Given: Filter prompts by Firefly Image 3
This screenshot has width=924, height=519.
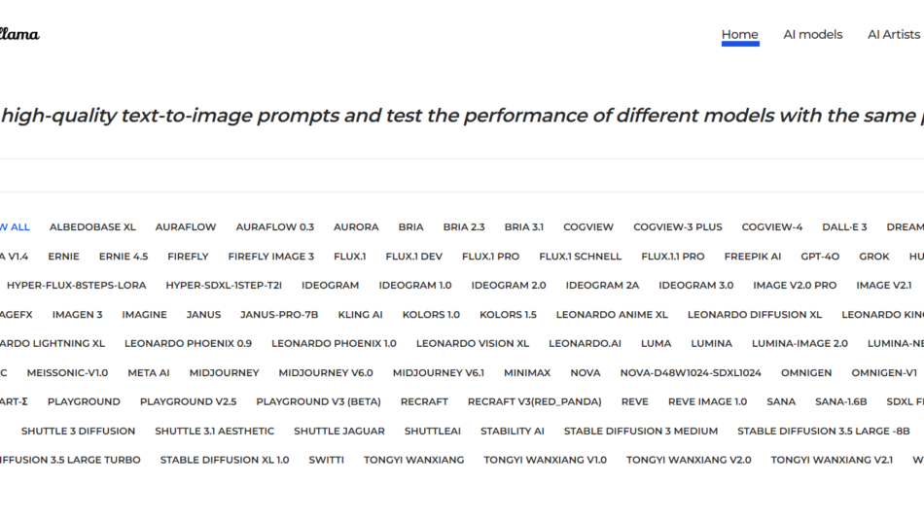Looking at the screenshot, I should coord(270,257).
